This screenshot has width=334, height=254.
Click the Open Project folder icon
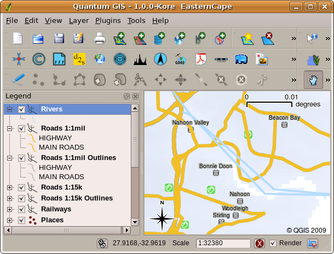pos(38,39)
